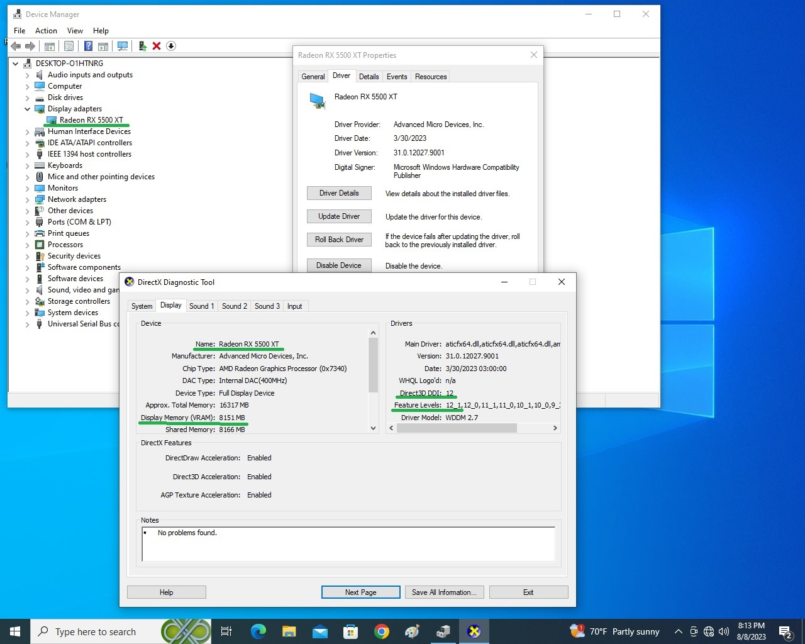Click the down-arrow disable device icon
This screenshot has width=805, height=644.
tap(171, 46)
